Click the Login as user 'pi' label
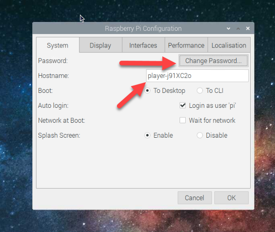 pos(212,105)
